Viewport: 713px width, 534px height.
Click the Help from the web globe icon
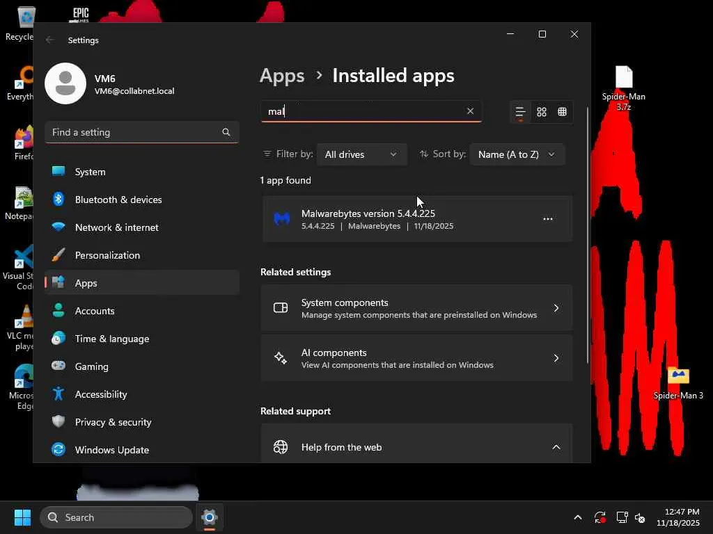click(281, 447)
